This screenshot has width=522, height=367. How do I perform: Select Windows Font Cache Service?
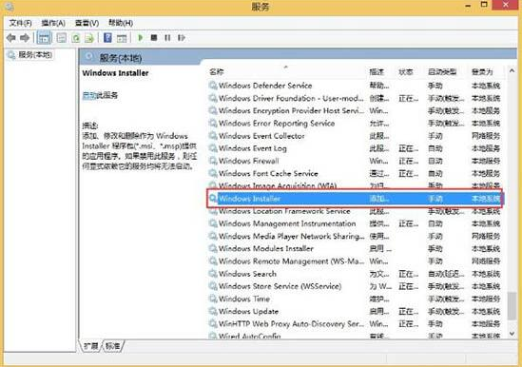(x=355, y=173)
